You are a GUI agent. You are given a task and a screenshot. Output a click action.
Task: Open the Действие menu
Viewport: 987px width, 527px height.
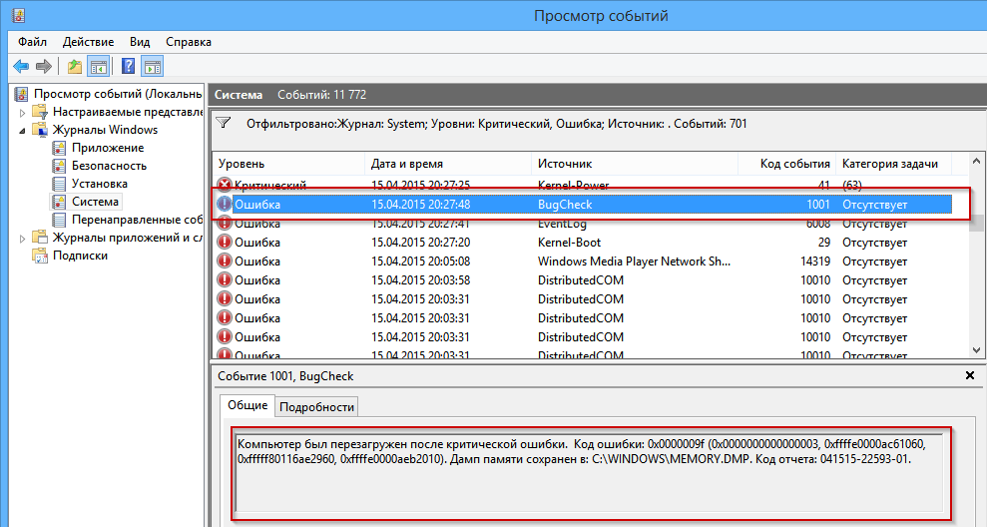pyautogui.click(x=89, y=42)
